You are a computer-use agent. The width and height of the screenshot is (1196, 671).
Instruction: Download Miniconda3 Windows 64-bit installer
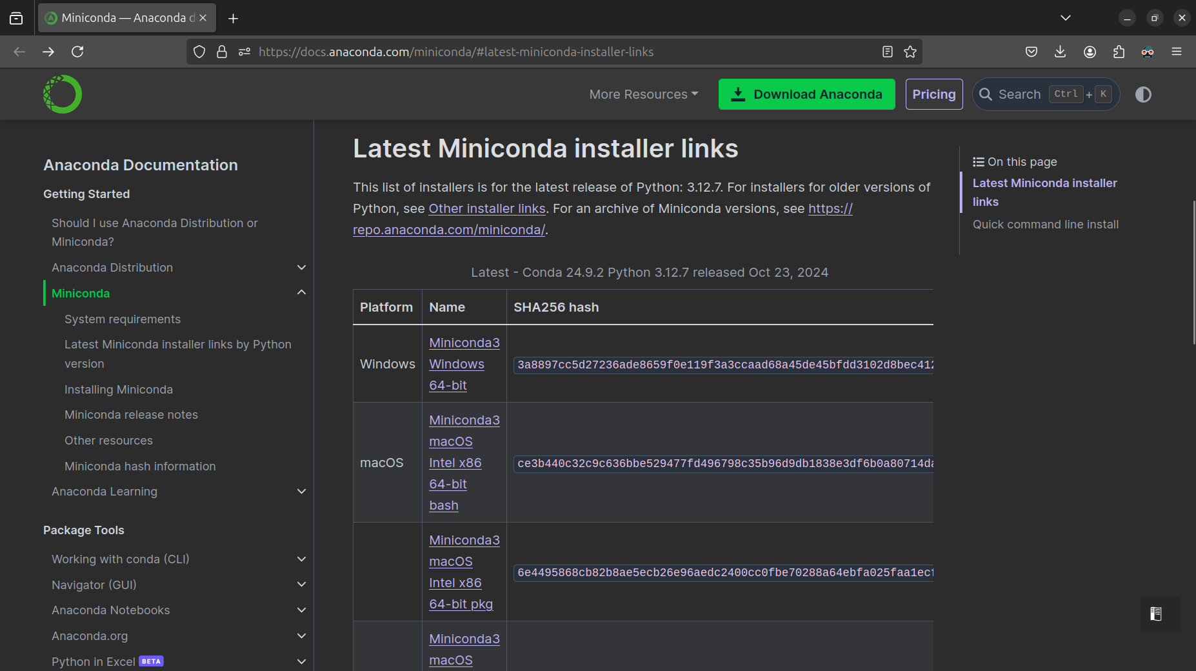click(464, 364)
